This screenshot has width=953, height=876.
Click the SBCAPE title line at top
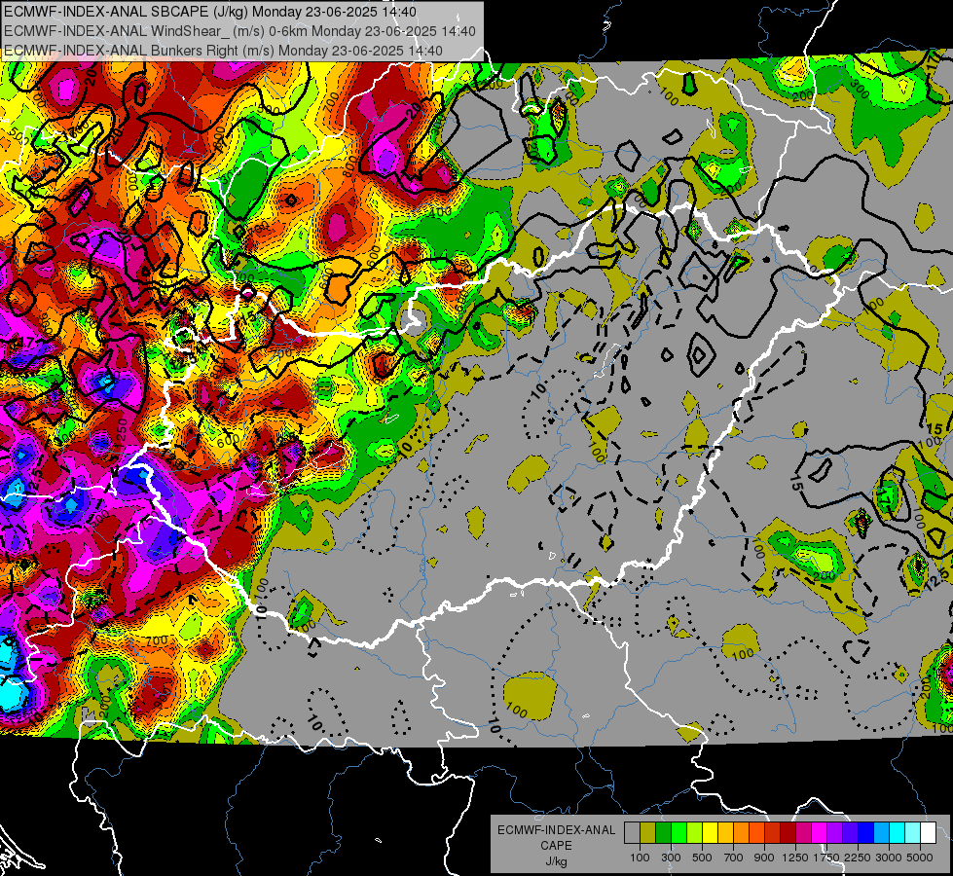[x=210, y=12]
